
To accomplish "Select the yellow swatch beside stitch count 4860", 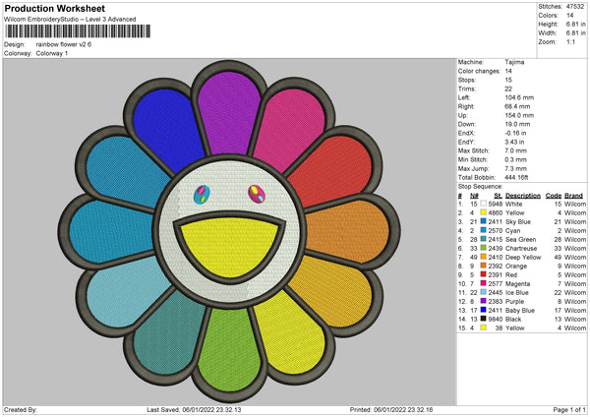I will pyautogui.click(x=483, y=212).
